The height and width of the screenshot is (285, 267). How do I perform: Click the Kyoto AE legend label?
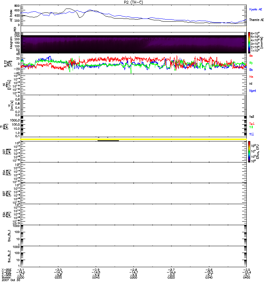tap(256, 9)
